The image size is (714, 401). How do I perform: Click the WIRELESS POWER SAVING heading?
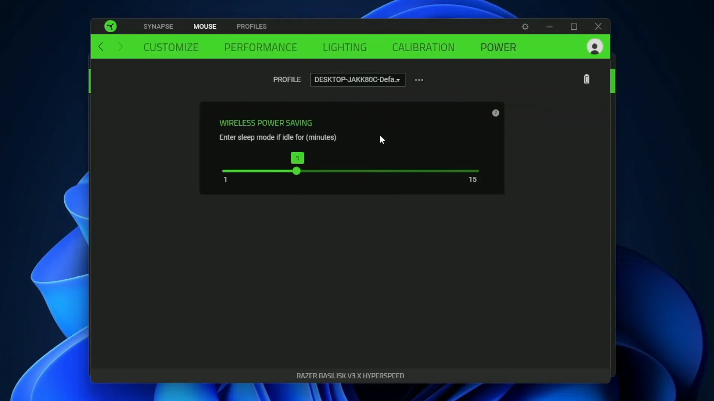click(266, 123)
